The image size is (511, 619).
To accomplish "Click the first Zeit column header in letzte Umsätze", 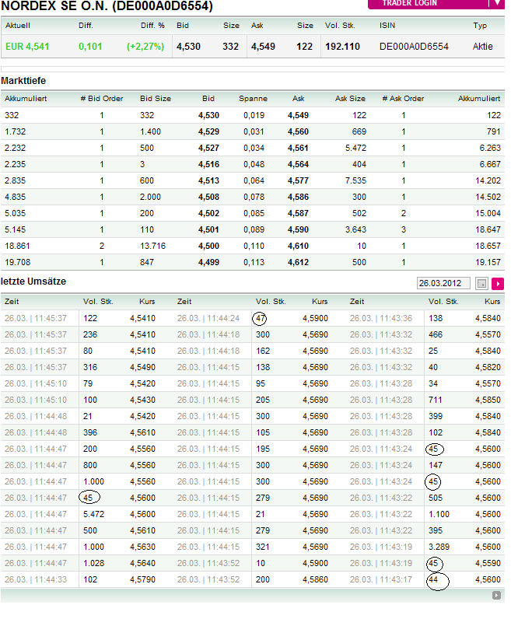I will [x=13, y=301].
